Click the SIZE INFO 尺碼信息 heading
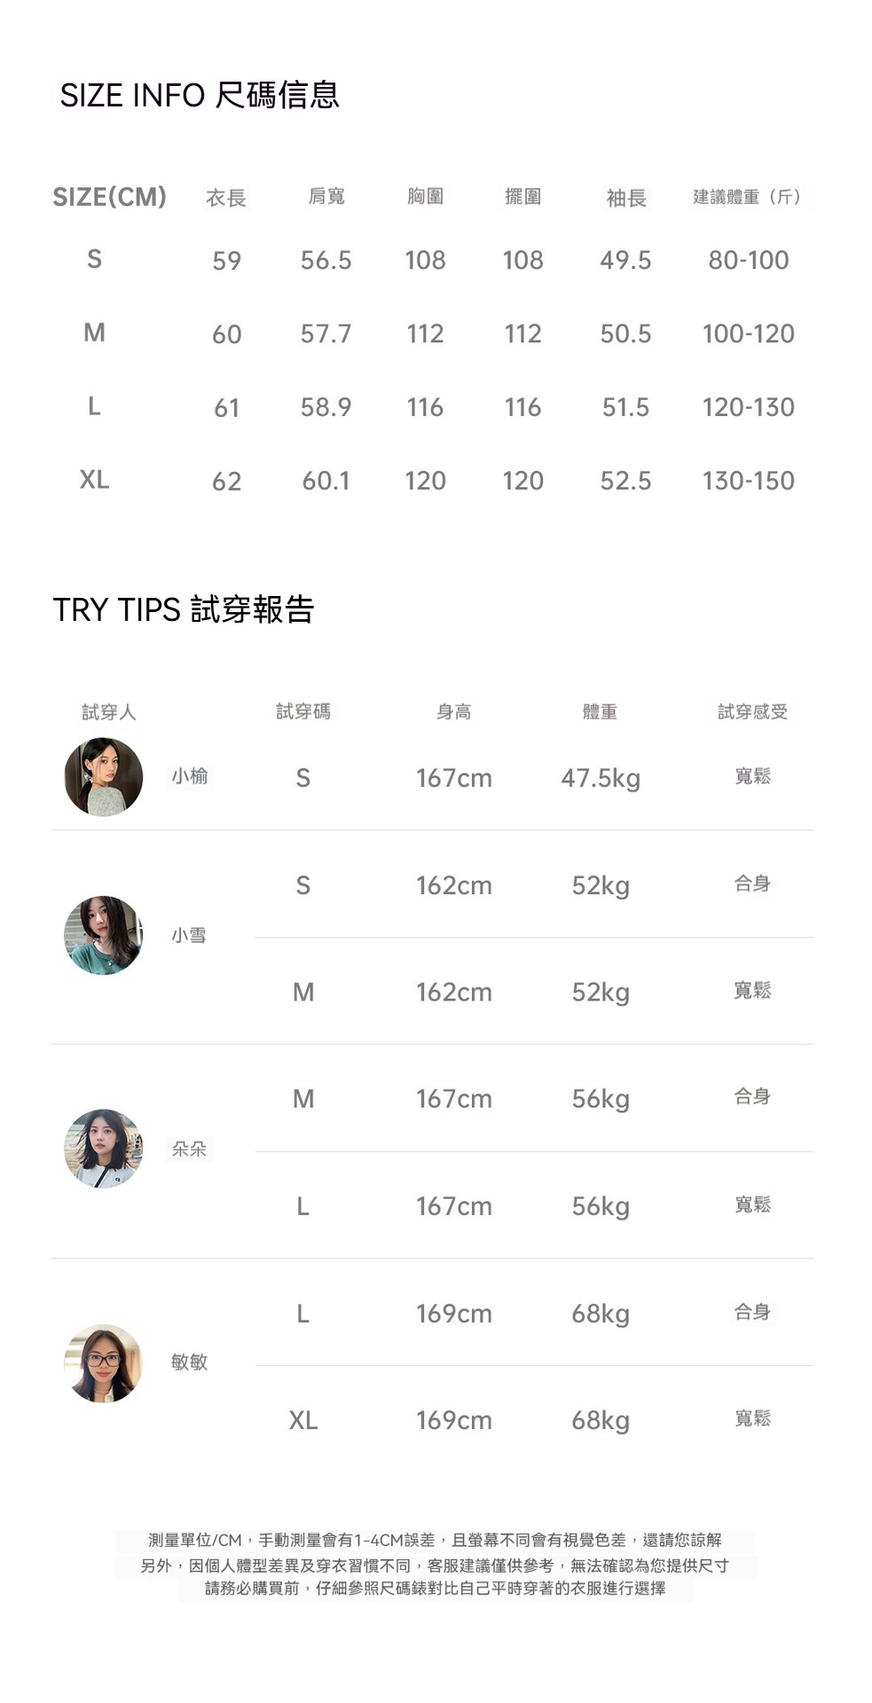The image size is (872, 1703). (200, 95)
